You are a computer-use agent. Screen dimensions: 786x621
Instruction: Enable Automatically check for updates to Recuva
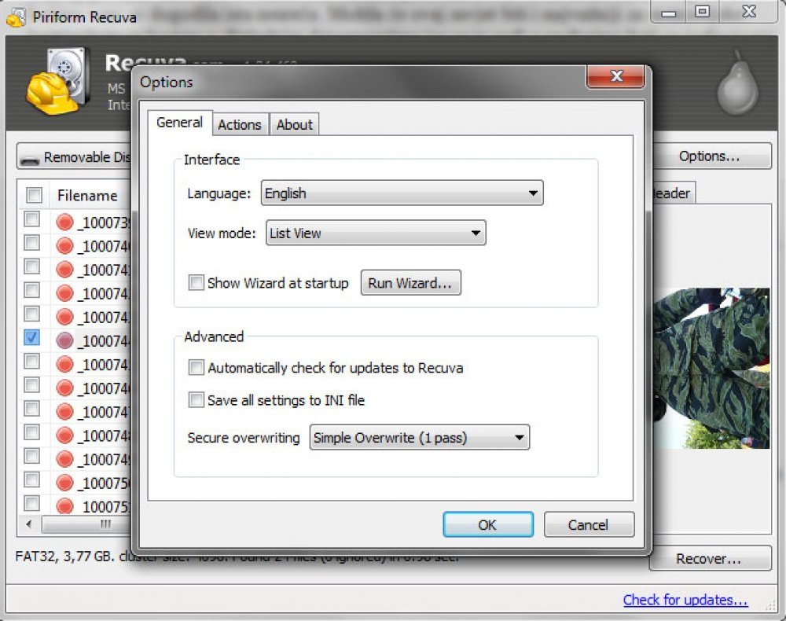pyautogui.click(x=196, y=367)
